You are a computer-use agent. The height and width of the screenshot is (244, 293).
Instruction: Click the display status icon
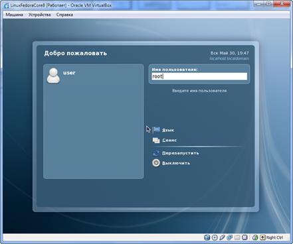pyautogui.click(x=244, y=237)
